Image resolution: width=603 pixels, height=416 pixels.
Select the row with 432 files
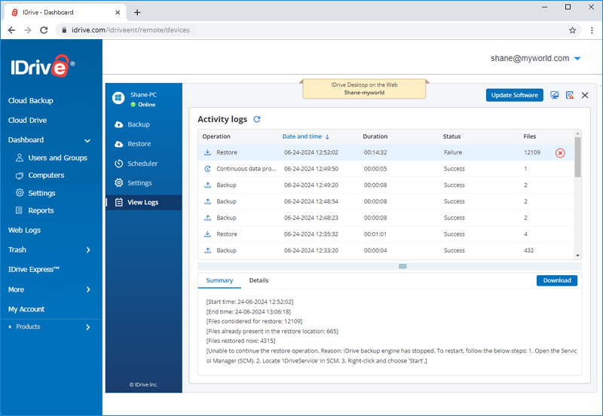tap(386, 250)
